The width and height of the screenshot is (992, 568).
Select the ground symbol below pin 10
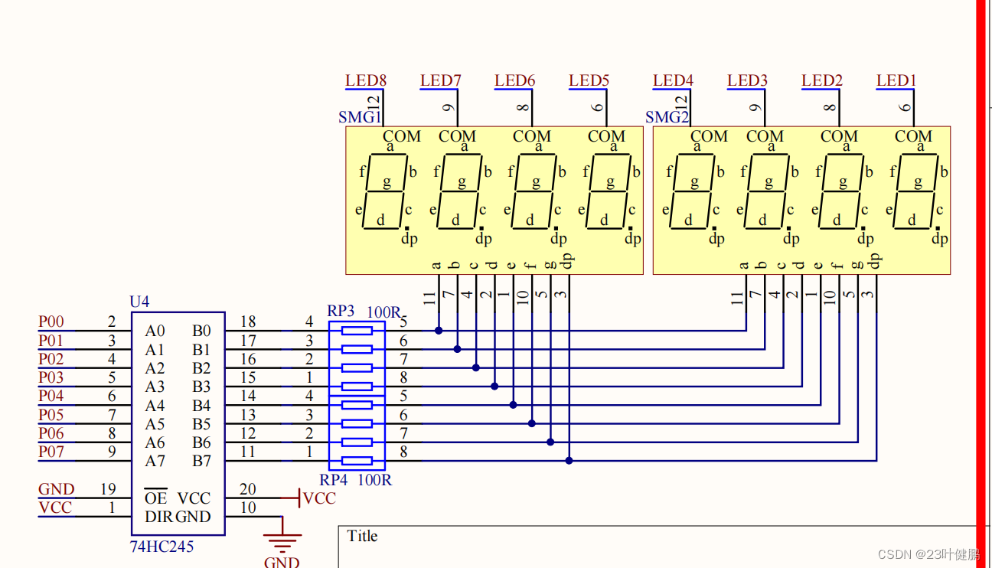(282, 543)
